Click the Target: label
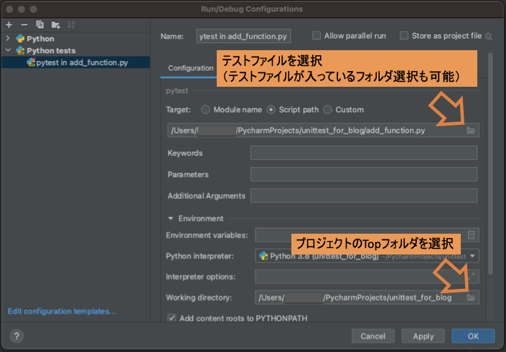The width and height of the screenshot is (506, 352). (178, 110)
